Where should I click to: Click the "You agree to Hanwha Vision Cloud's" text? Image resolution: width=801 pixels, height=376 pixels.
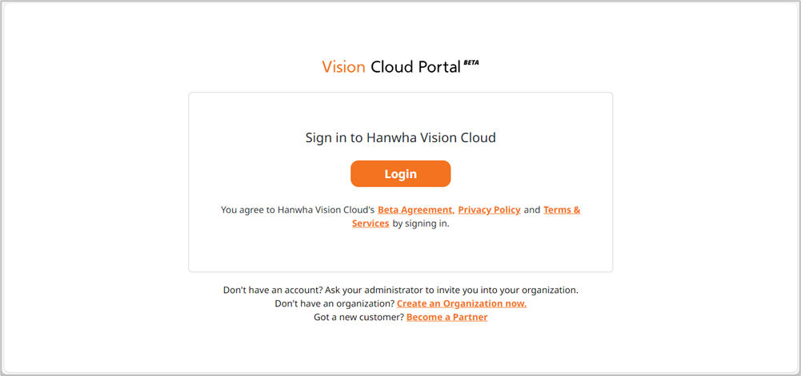298,210
